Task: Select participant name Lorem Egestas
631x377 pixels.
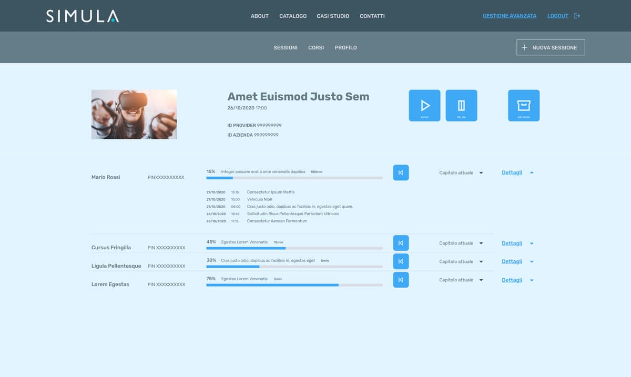Action: (110, 284)
